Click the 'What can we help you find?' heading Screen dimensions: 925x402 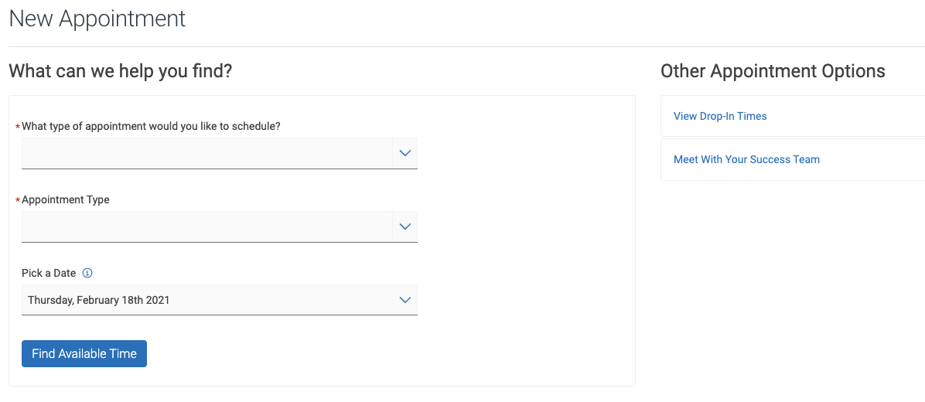(120, 71)
